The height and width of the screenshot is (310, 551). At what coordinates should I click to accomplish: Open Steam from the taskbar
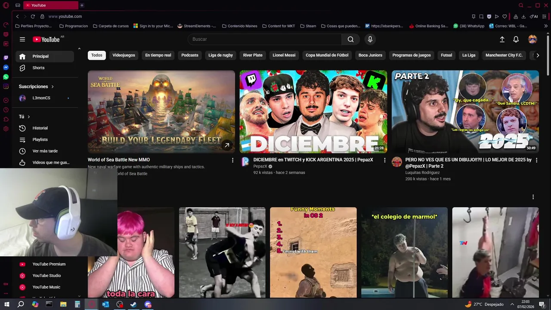click(133, 304)
